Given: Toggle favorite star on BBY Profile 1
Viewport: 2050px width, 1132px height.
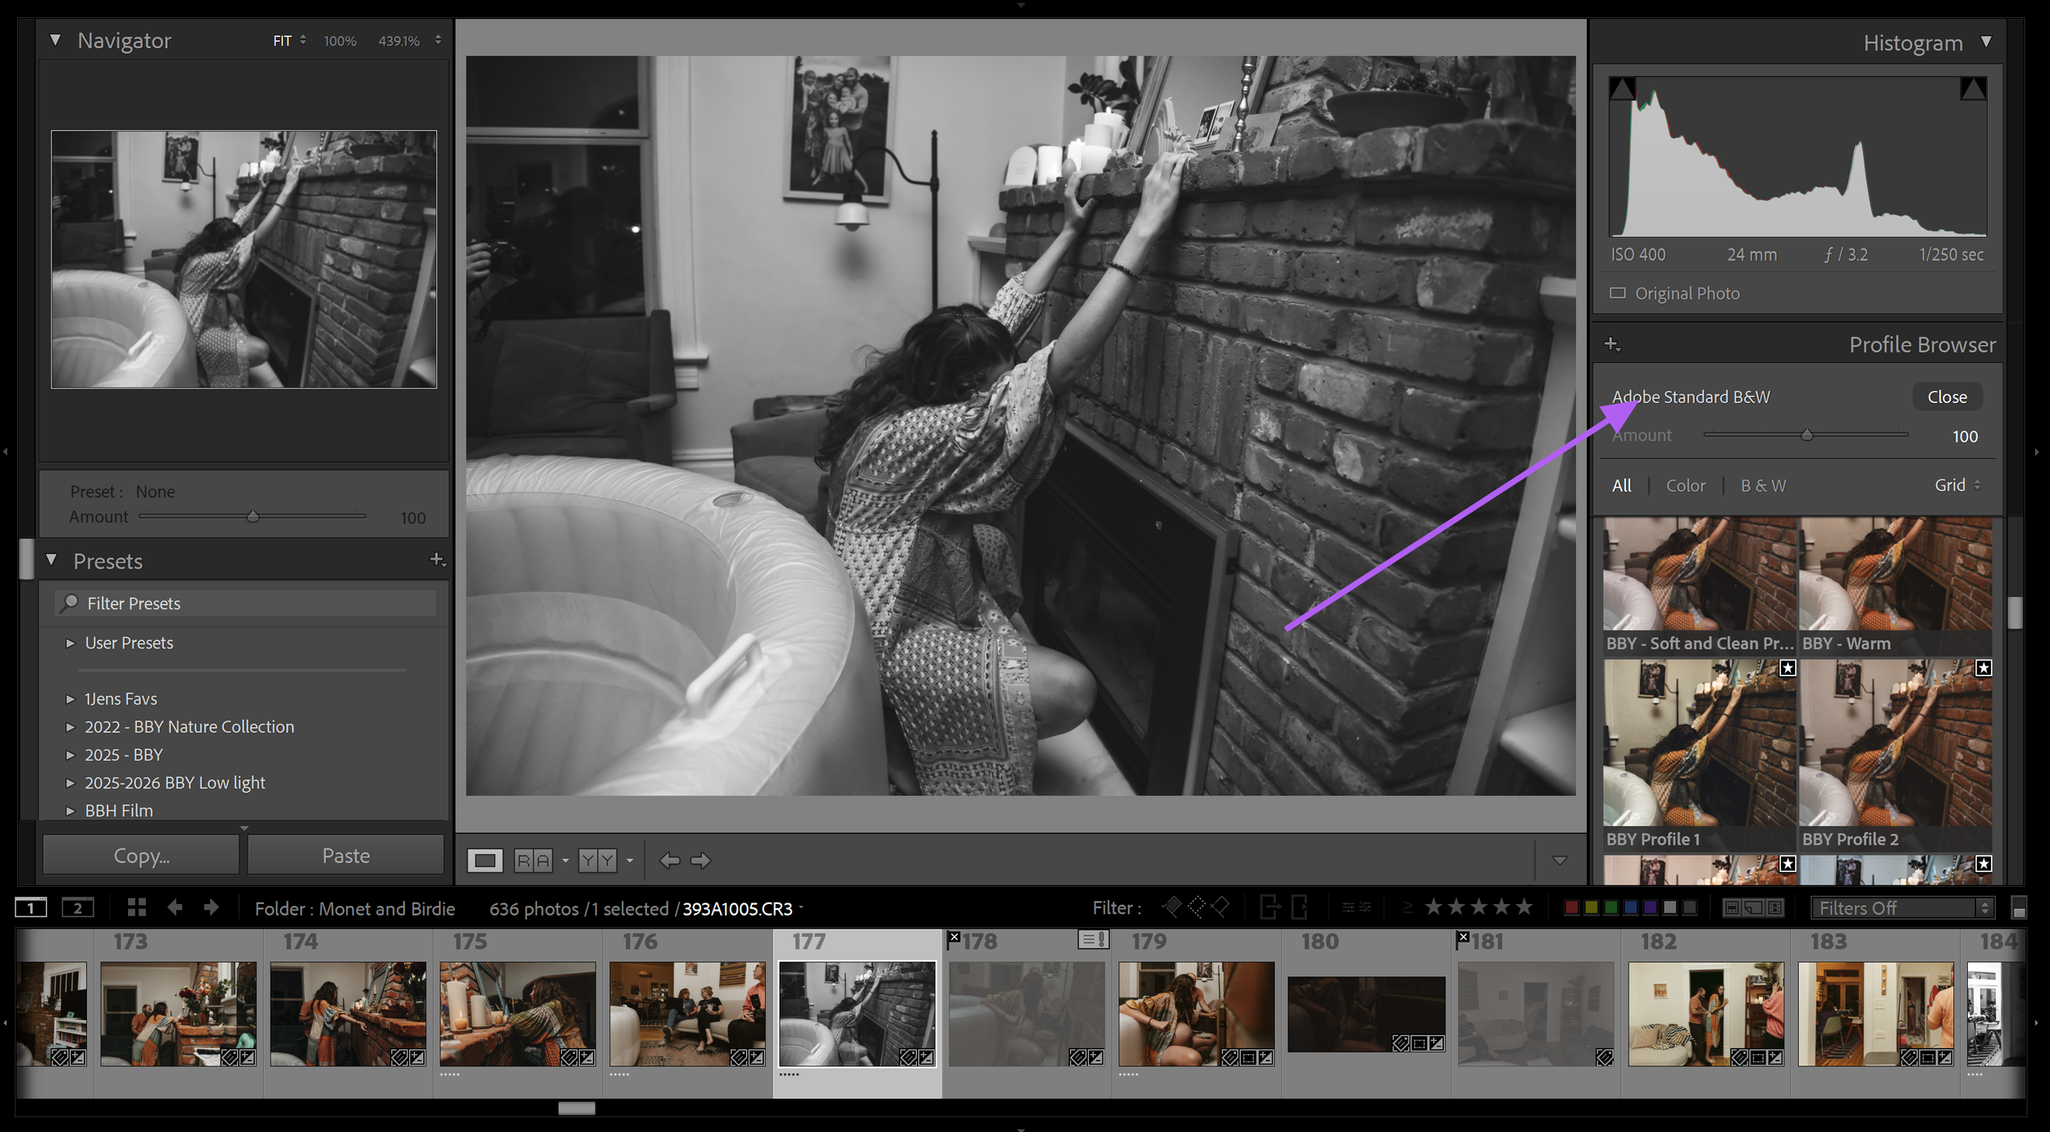Looking at the screenshot, I should [x=1788, y=668].
